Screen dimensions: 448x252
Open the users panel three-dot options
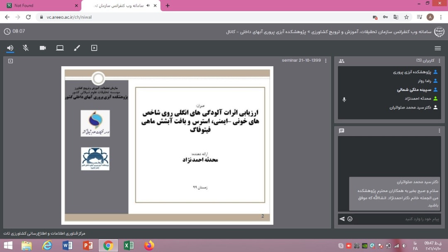(x=439, y=61)
